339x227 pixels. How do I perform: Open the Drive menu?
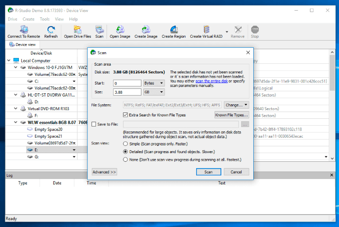tap(13, 19)
